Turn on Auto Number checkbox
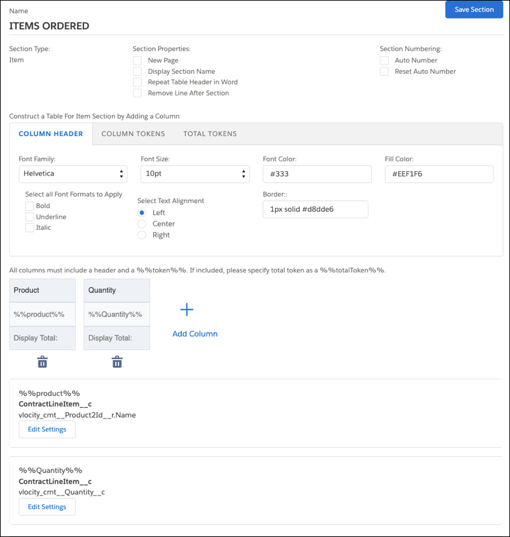Viewport: 510px width, 537px height. [x=384, y=60]
